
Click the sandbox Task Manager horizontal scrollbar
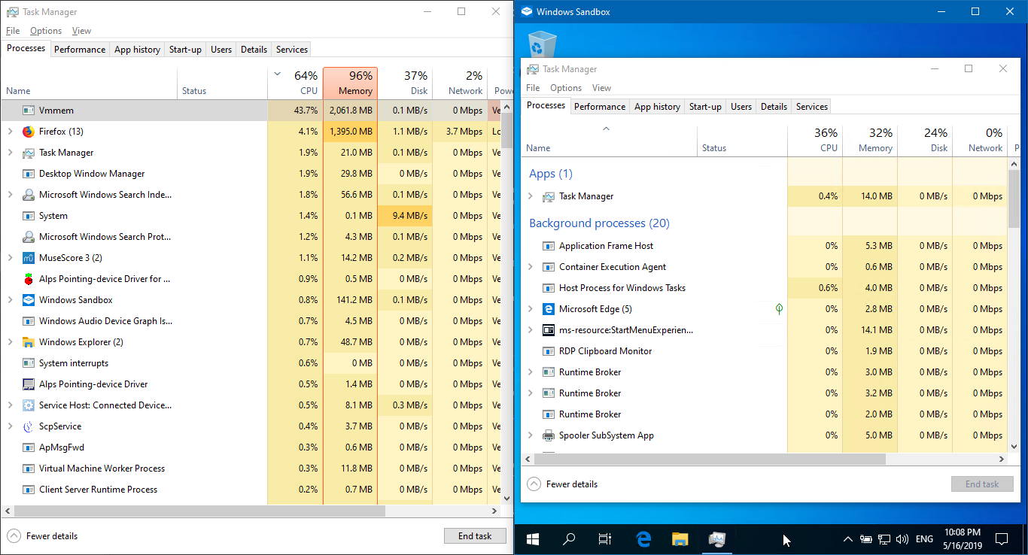tap(765, 459)
